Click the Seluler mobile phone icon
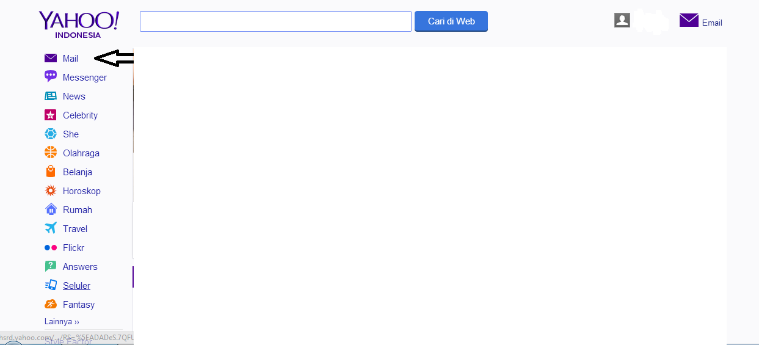Viewport: 759px width, 345px height. (x=51, y=285)
